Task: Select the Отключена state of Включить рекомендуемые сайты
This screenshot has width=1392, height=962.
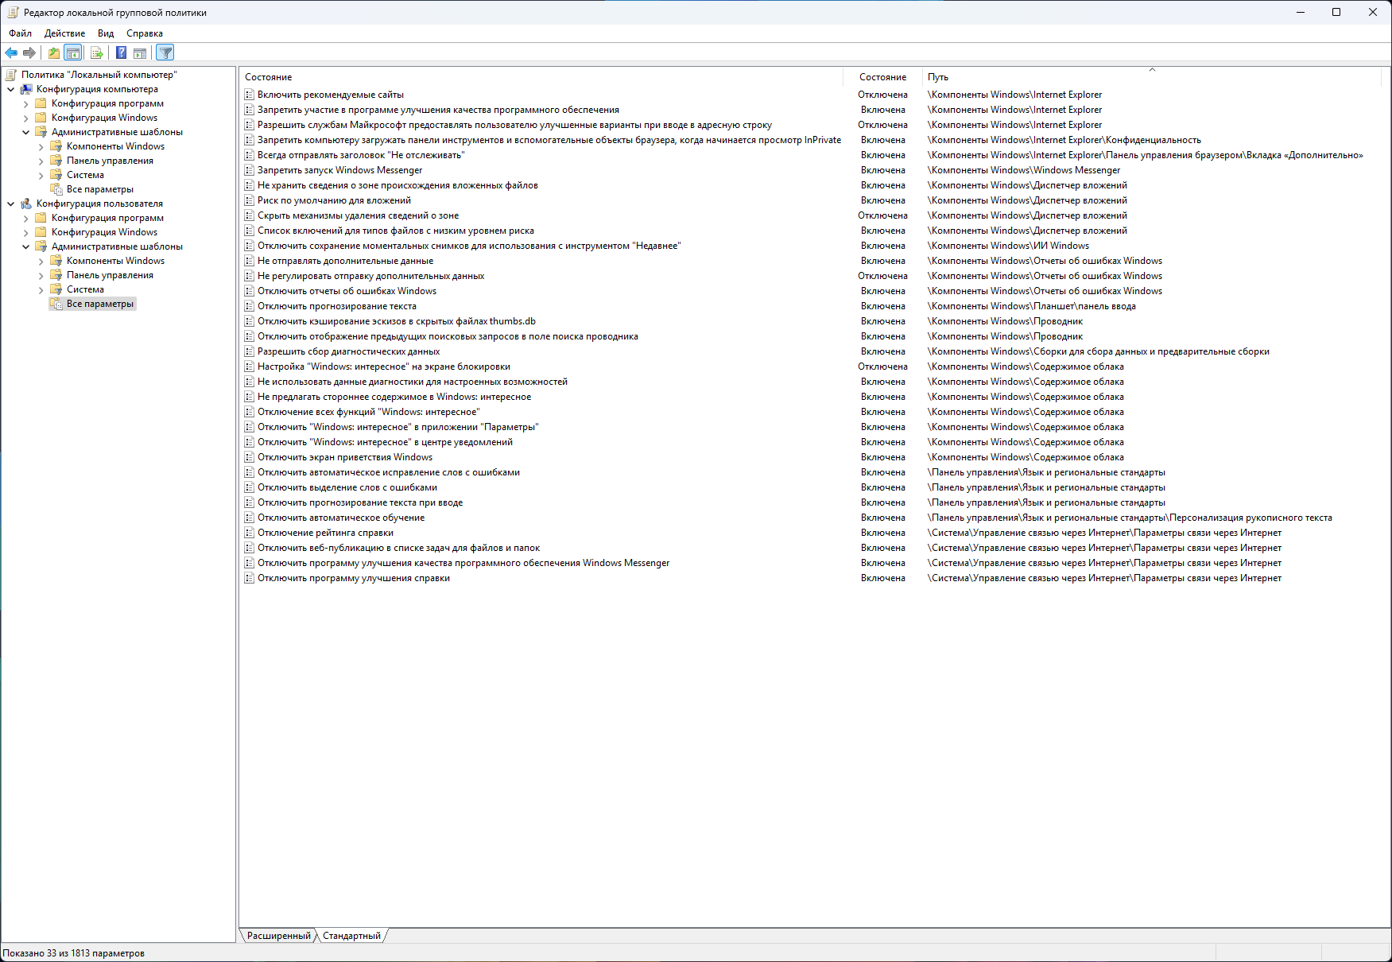Action: [x=884, y=94]
